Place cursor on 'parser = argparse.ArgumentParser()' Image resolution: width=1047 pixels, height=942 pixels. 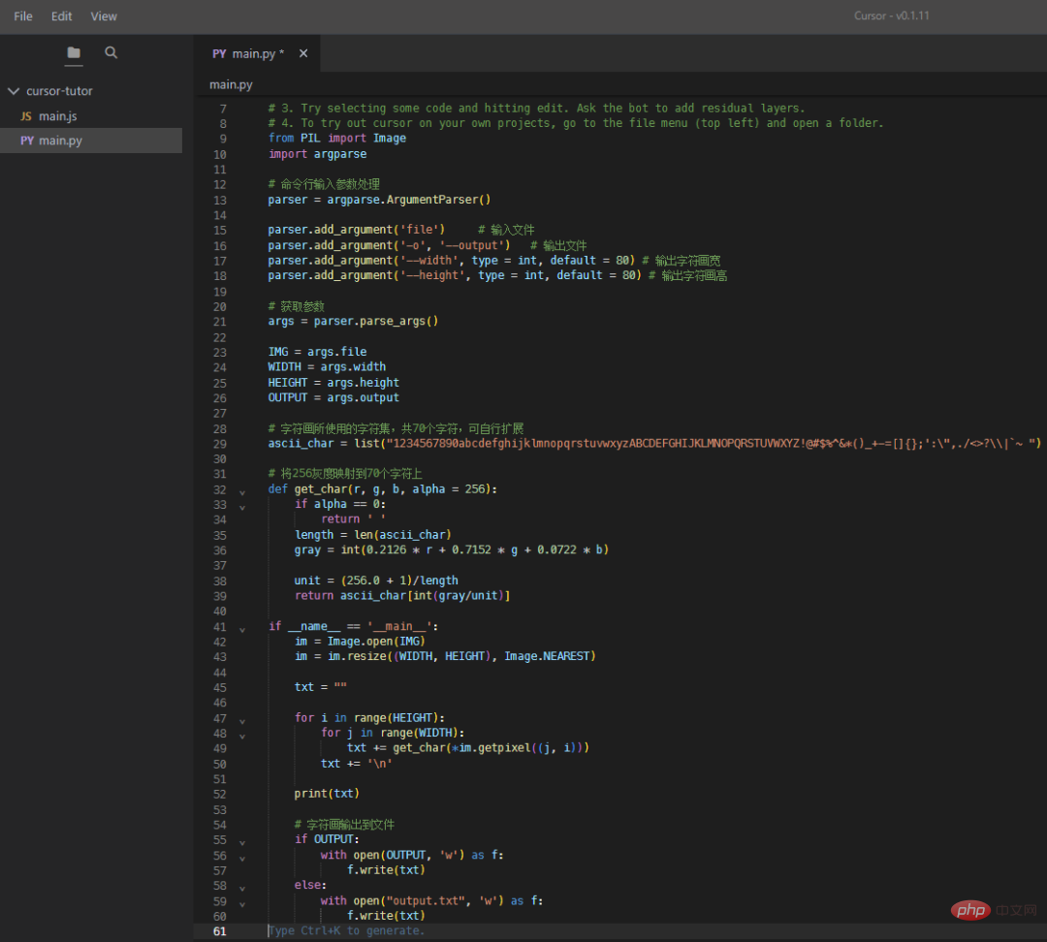pyautogui.click(x=379, y=200)
